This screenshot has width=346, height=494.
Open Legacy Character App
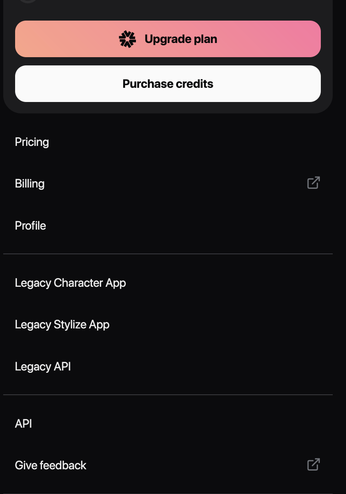[168, 283]
